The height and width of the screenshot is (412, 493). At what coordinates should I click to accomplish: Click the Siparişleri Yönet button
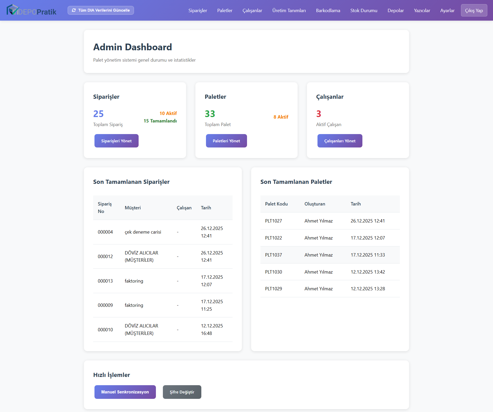click(116, 141)
